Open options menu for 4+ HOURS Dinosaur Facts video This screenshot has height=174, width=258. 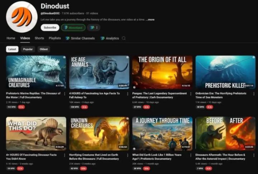(x=64, y=155)
